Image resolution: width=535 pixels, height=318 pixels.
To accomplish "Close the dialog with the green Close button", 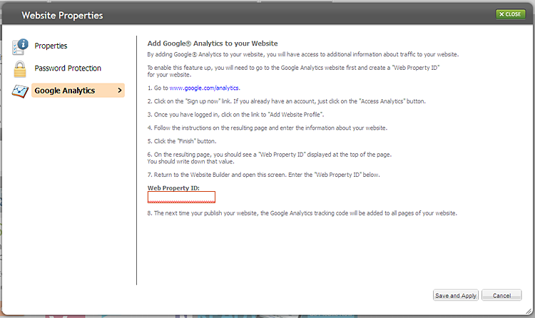I will [510, 14].
